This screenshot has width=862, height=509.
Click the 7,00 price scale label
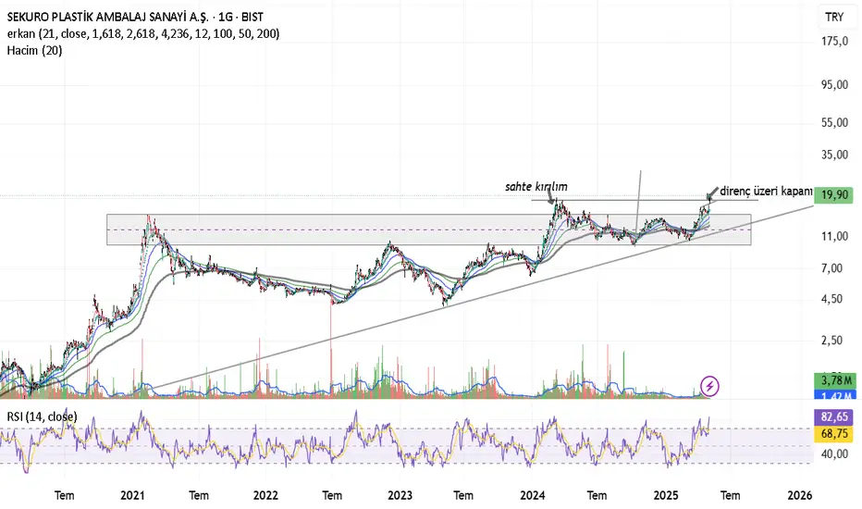pyautogui.click(x=831, y=268)
